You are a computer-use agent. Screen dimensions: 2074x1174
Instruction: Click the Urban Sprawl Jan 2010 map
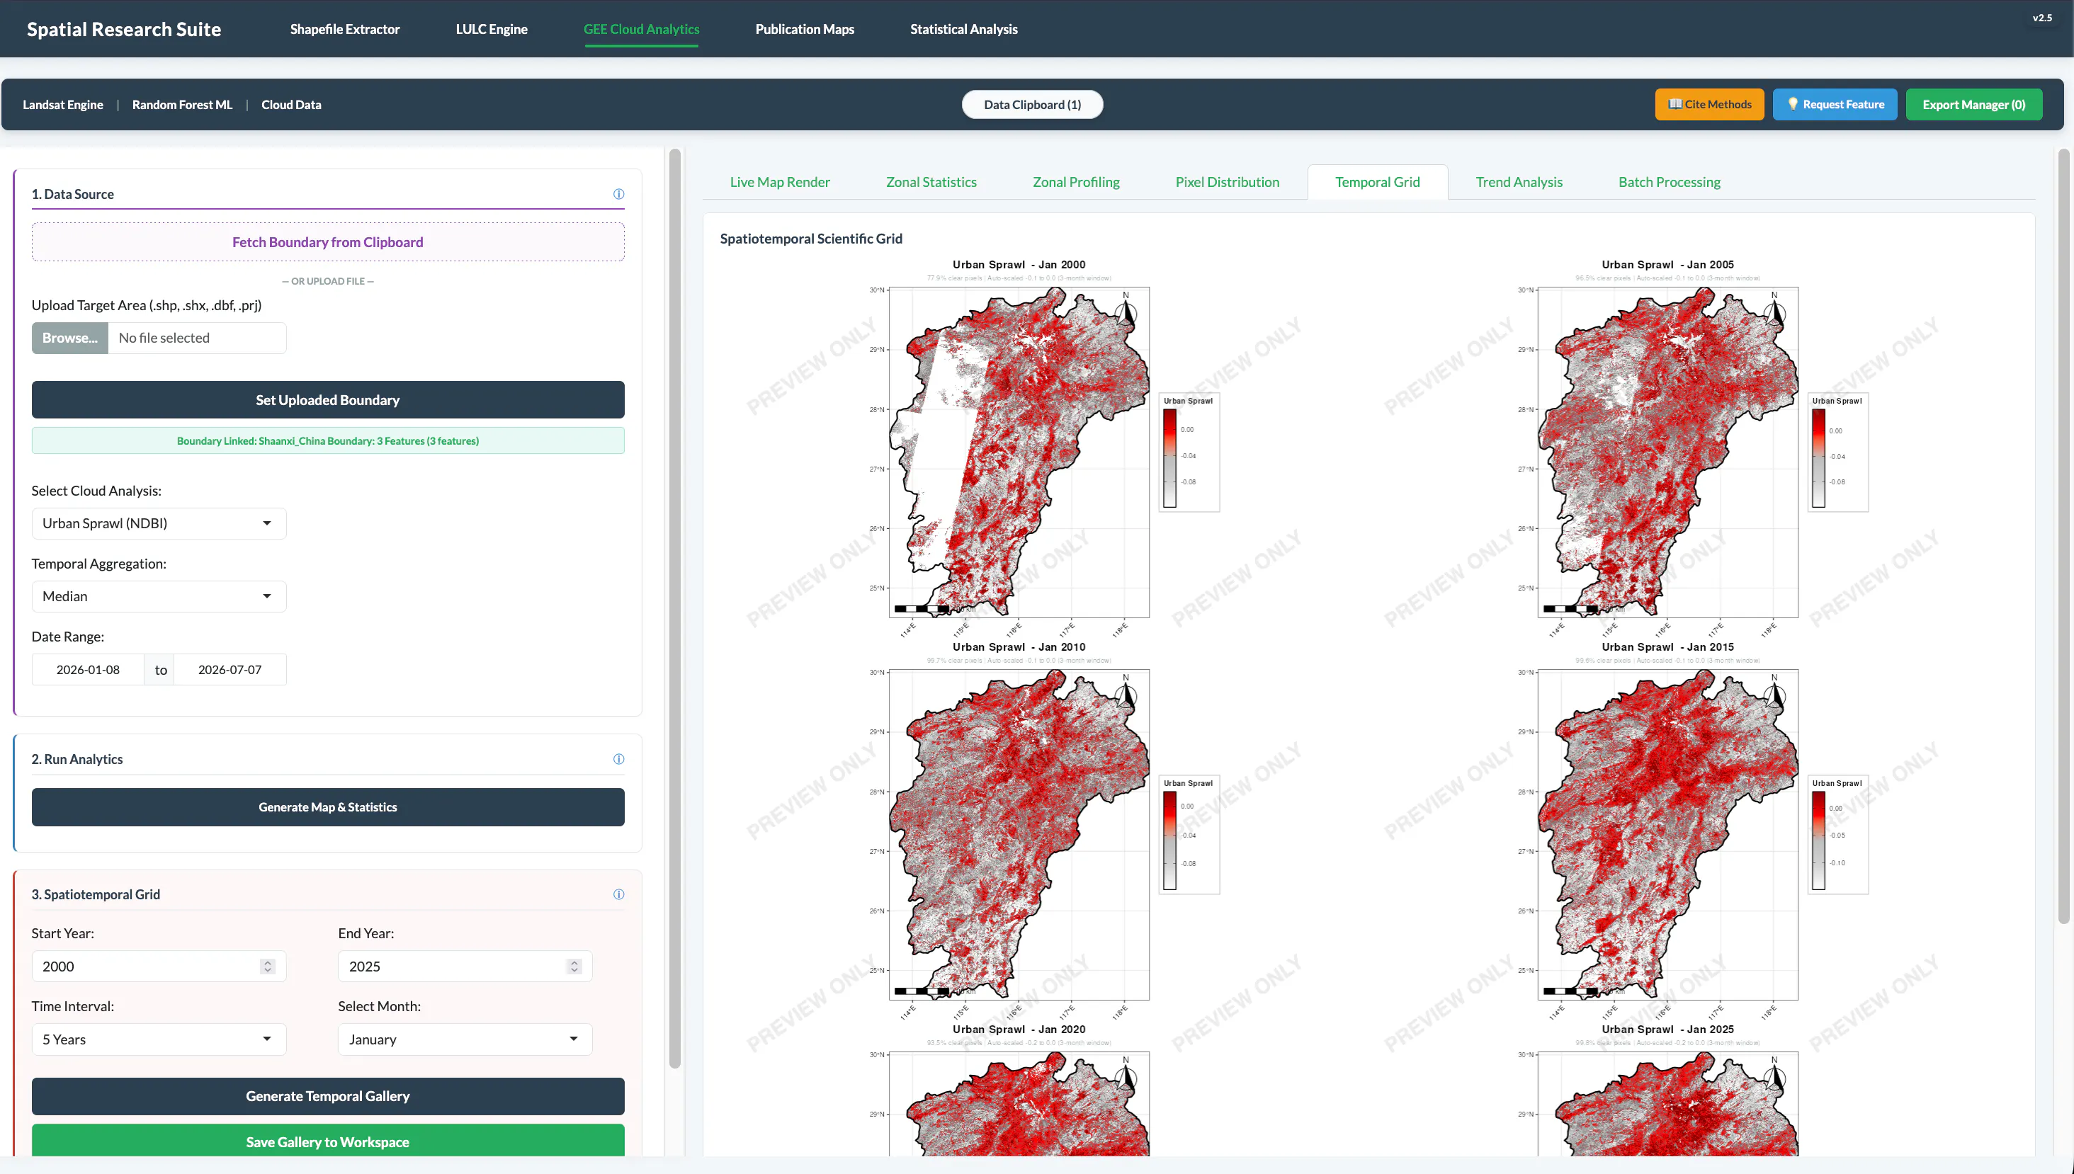[x=1019, y=835]
